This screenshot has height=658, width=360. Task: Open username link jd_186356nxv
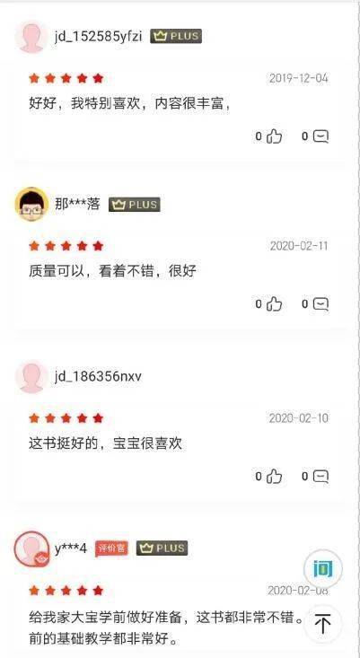coord(98,376)
